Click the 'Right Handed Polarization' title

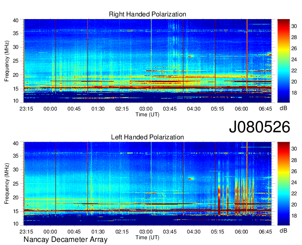pos(147,14)
